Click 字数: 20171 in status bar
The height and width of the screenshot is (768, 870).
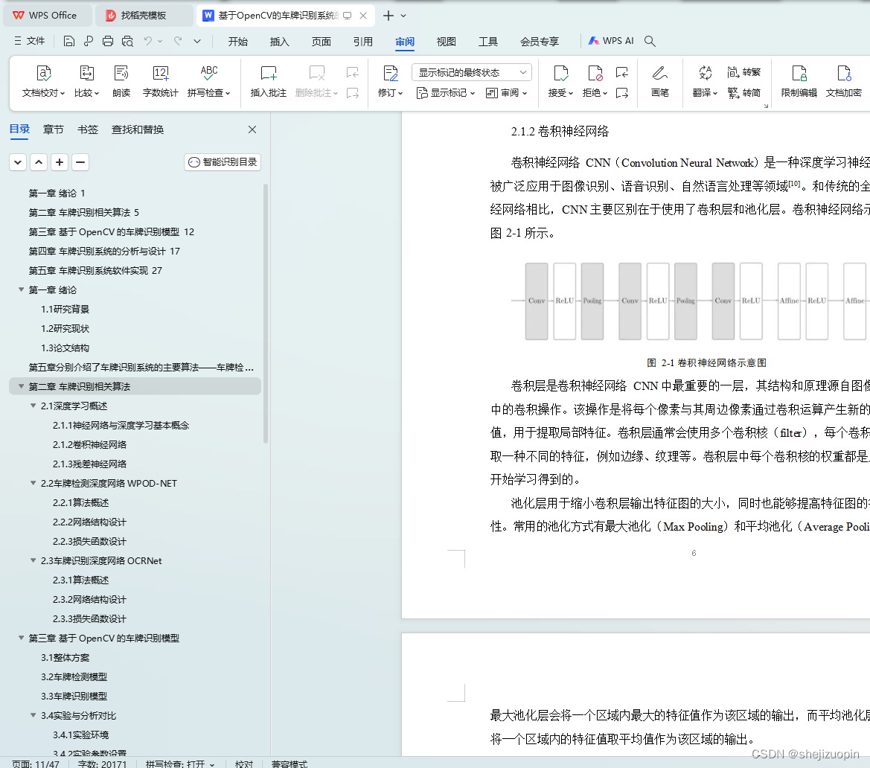[102, 764]
